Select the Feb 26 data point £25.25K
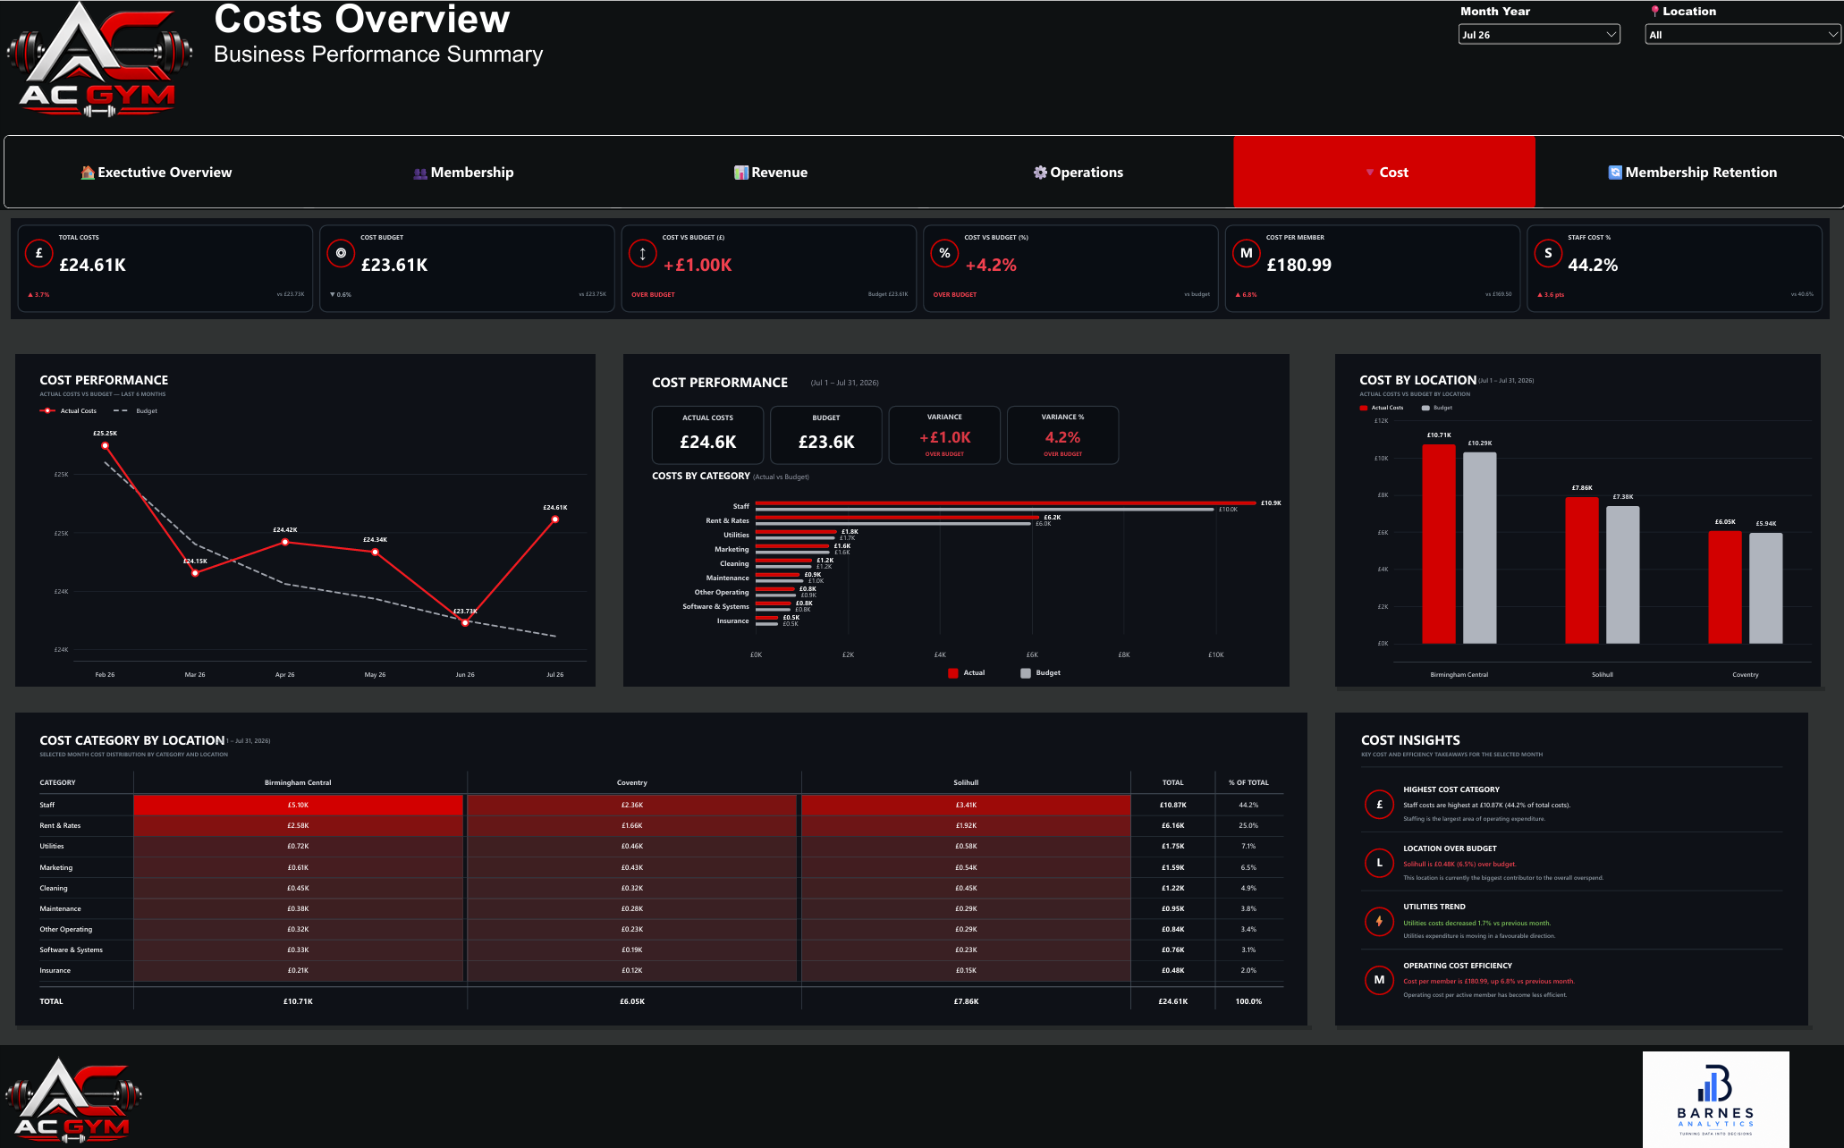1844x1148 pixels. (x=106, y=445)
